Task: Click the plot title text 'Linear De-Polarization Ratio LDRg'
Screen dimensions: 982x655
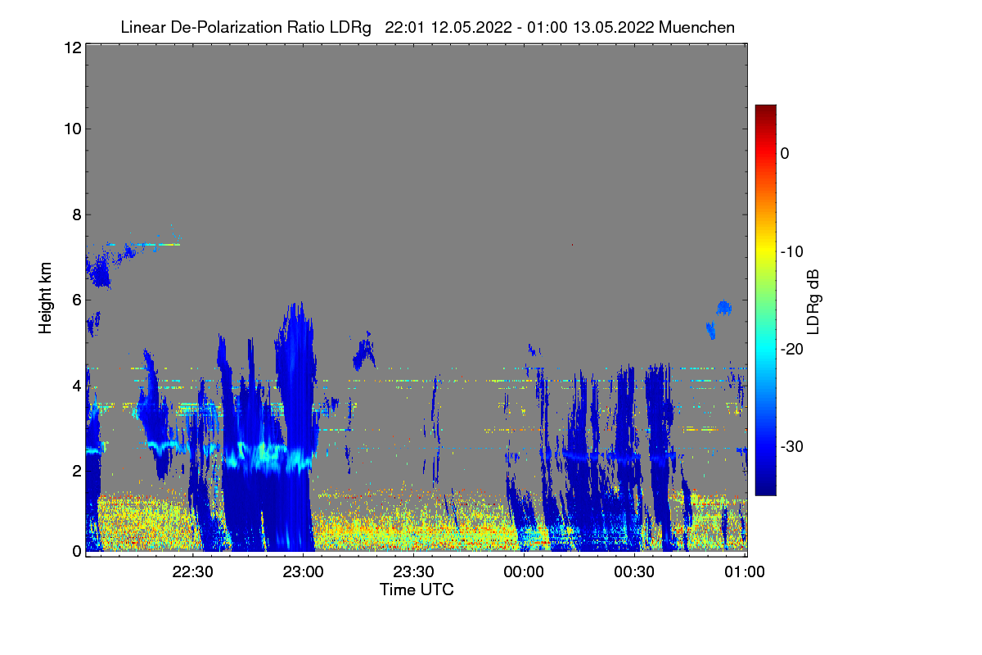Action: point(245,27)
